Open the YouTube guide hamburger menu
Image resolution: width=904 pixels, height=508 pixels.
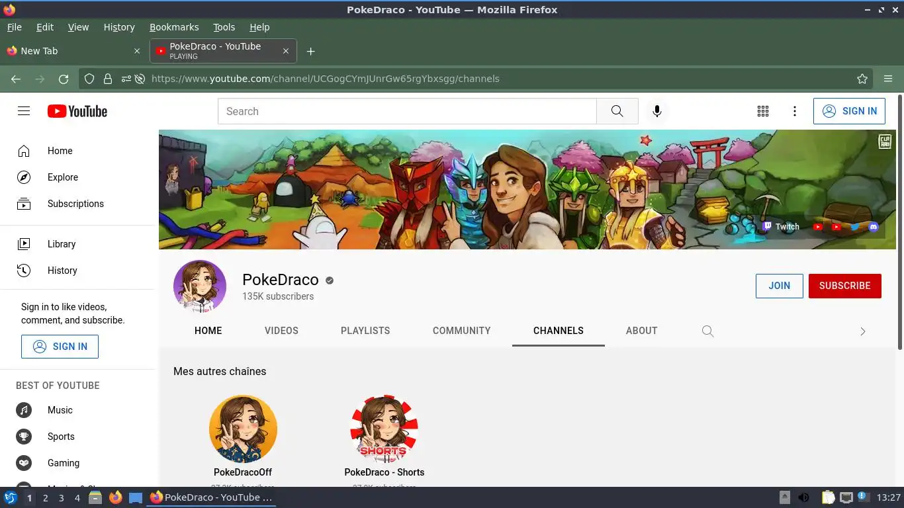tap(24, 111)
